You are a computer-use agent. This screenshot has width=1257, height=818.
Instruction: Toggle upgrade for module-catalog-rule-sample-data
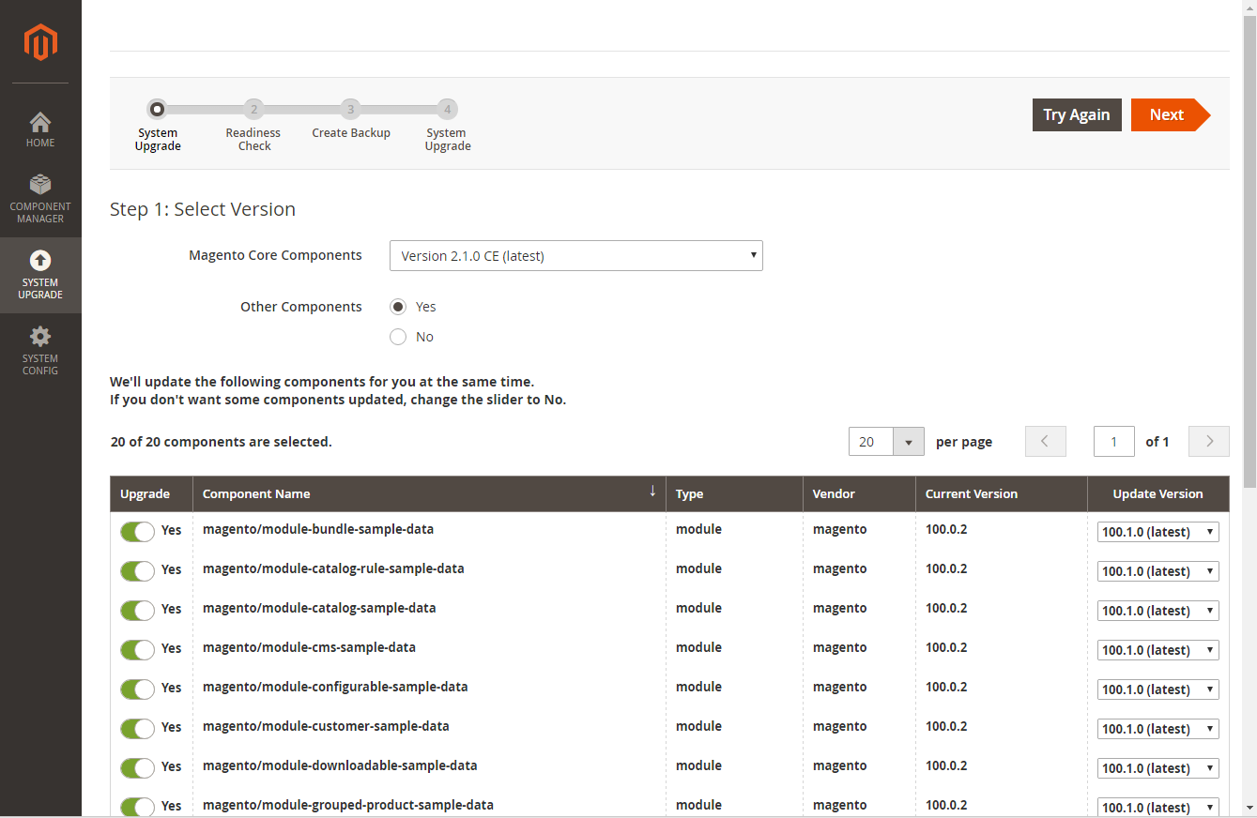tap(137, 571)
